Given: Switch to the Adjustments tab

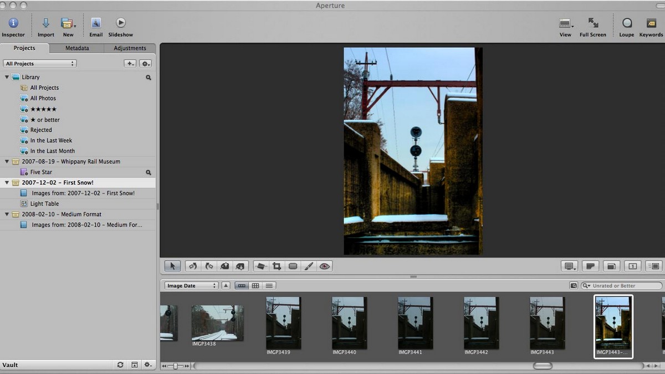Looking at the screenshot, I should [x=130, y=48].
